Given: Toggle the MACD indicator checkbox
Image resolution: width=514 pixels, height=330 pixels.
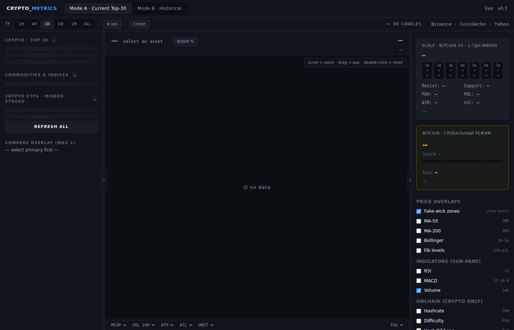Looking at the screenshot, I should click(419, 281).
